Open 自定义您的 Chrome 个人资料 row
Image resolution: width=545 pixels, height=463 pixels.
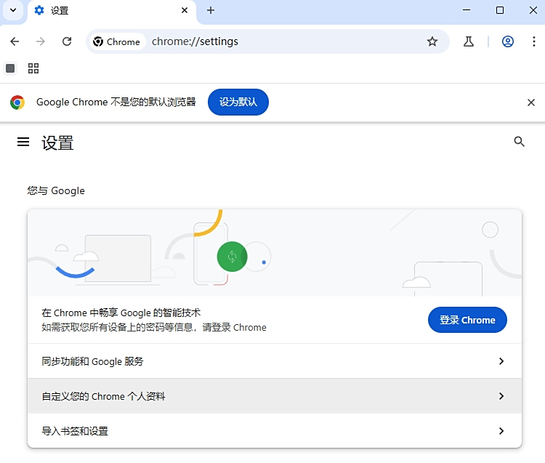pos(275,396)
